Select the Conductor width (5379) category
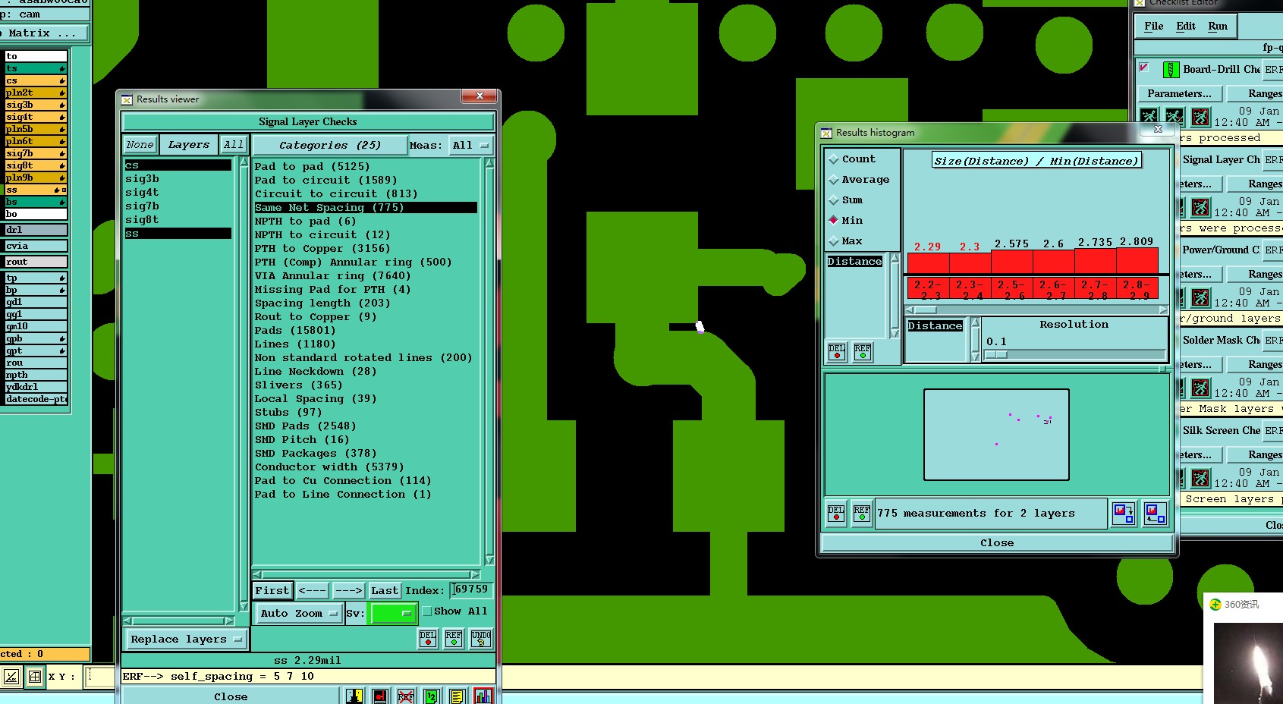1283x704 pixels. point(329,467)
